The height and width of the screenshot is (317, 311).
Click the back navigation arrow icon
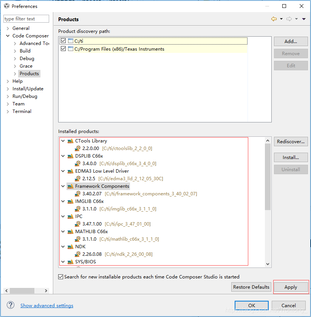[274, 19]
